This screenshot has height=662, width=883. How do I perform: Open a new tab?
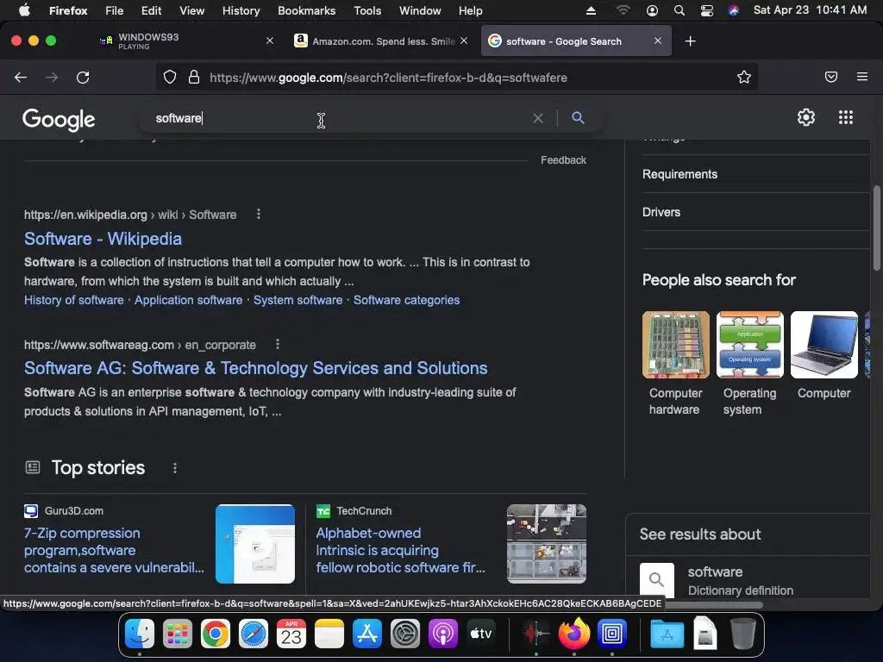click(691, 41)
